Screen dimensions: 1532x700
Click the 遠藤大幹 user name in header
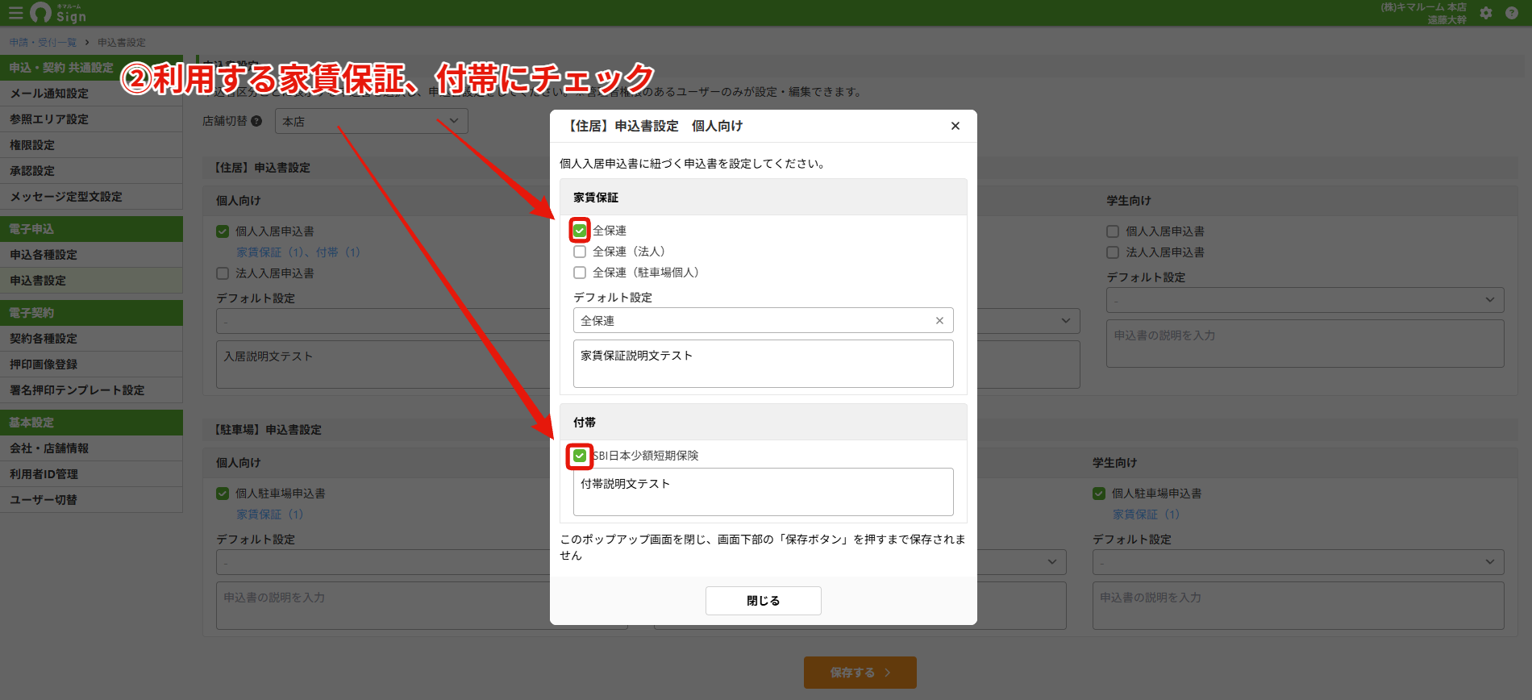point(1447,19)
